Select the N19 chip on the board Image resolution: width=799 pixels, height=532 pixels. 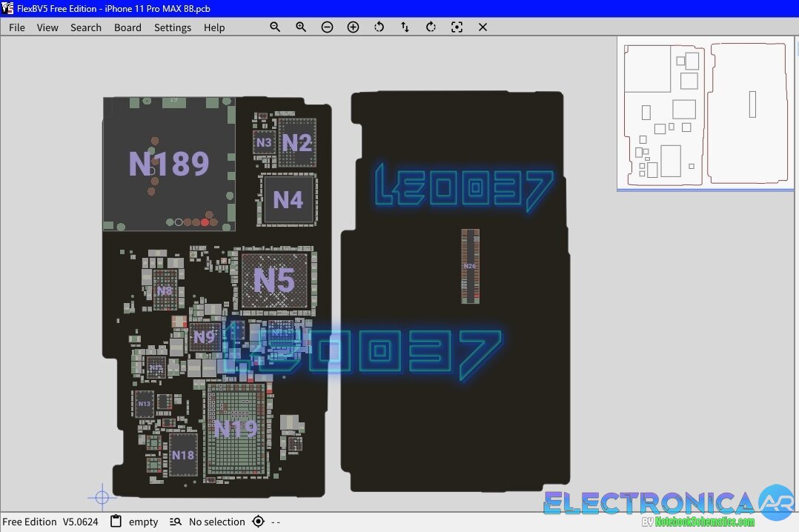235,428
